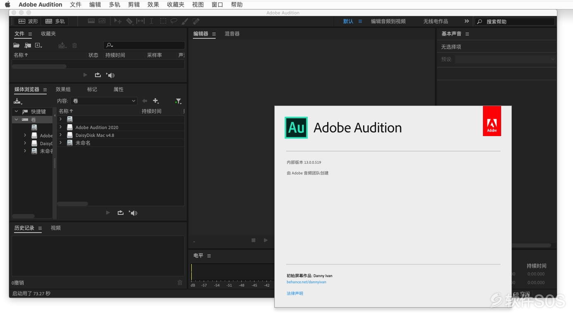Image resolution: width=573 pixels, height=313 pixels.
Task: Click the play button in the Editor panel
Action: tap(266, 240)
